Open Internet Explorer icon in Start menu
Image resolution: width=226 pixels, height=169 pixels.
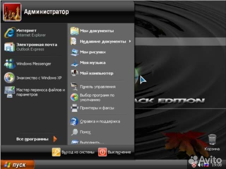pyautogui.click(x=10, y=33)
